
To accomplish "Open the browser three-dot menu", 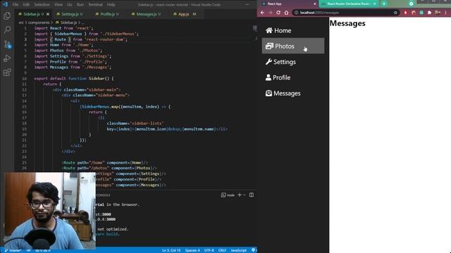I will [446, 13].
